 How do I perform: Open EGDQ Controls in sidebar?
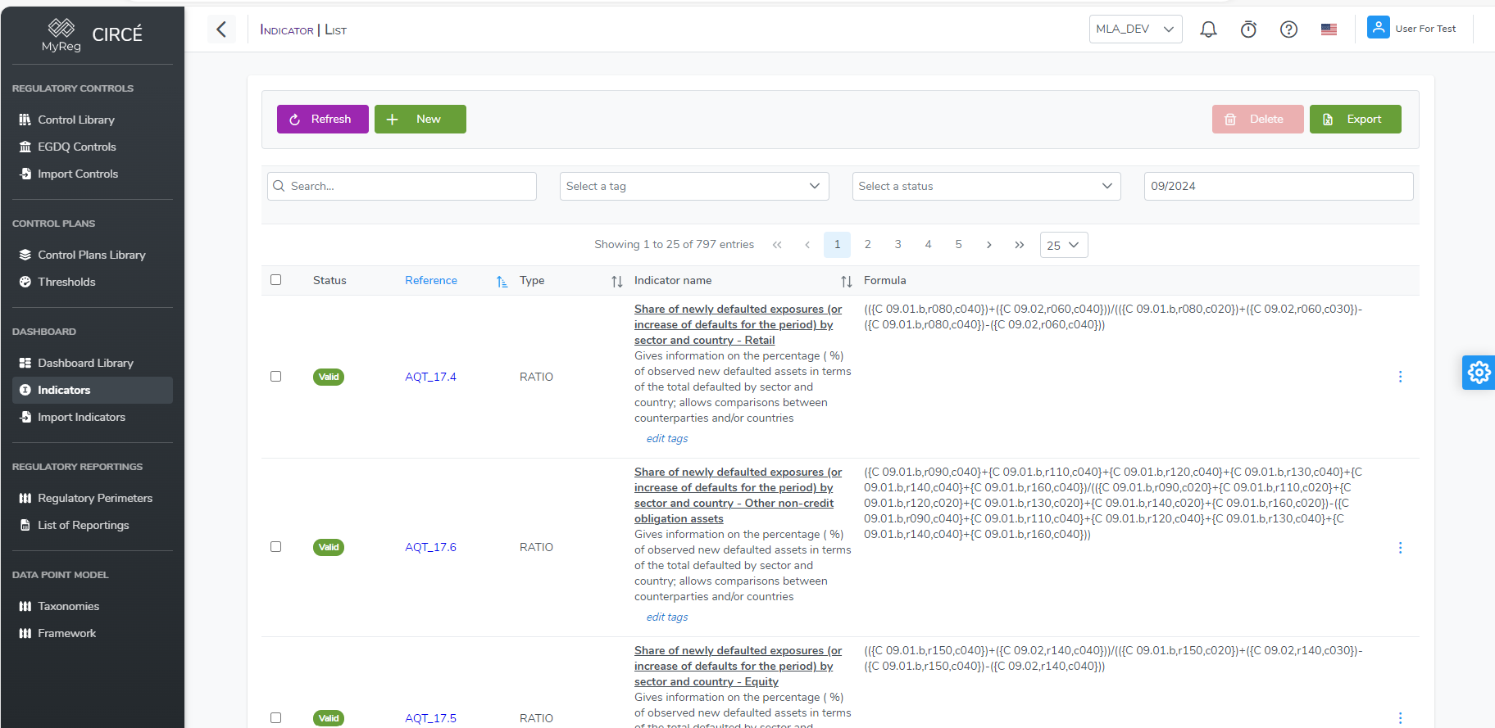coord(93,147)
